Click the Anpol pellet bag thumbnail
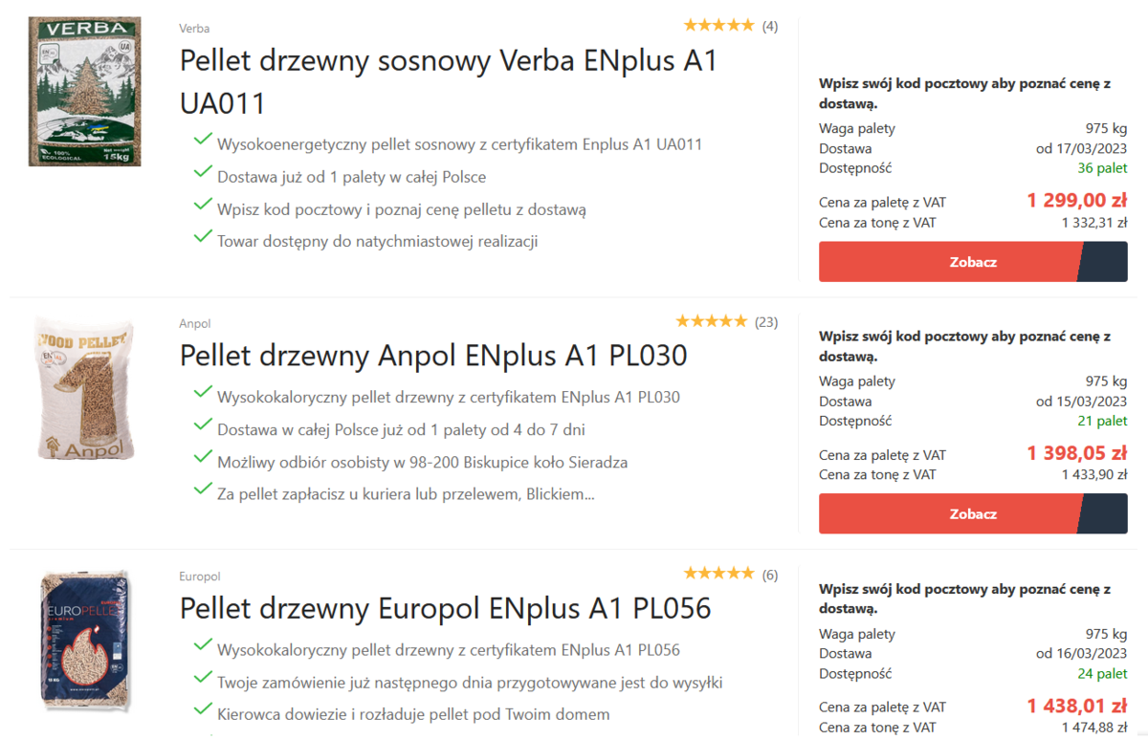The height and width of the screenshot is (740, 1148). click(x=84, y=388)
